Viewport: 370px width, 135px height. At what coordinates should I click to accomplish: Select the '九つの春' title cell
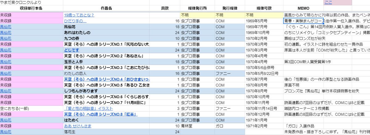tap(106, 38)
